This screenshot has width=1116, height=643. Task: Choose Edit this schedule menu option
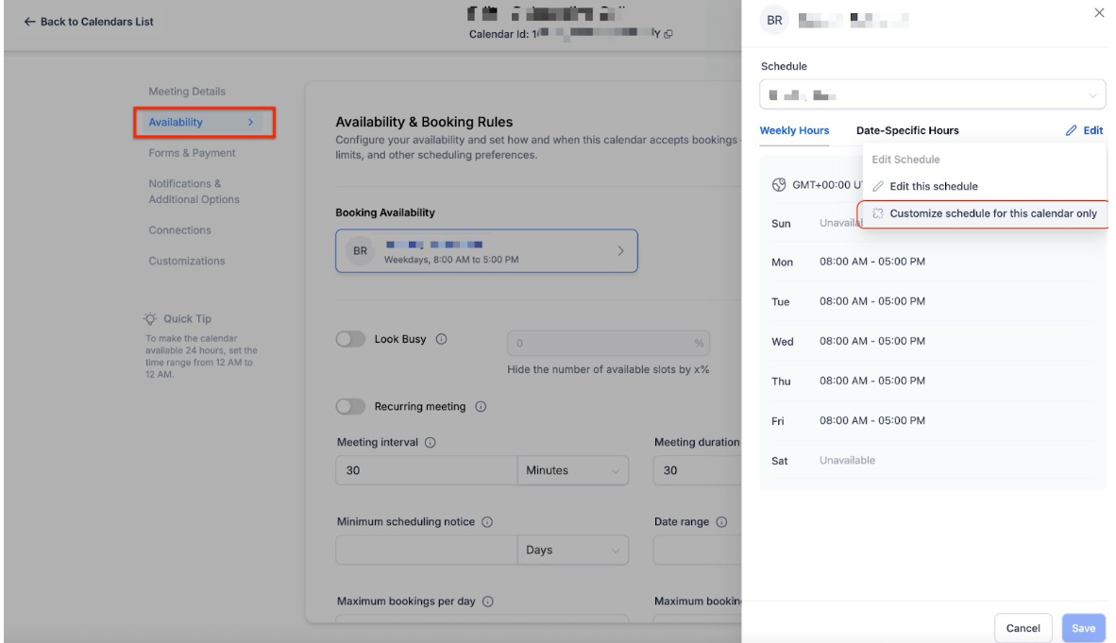(933, 186)
